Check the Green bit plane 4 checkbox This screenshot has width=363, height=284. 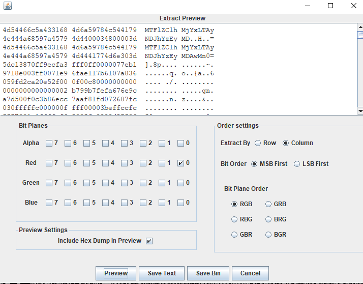tap(105, 183)
